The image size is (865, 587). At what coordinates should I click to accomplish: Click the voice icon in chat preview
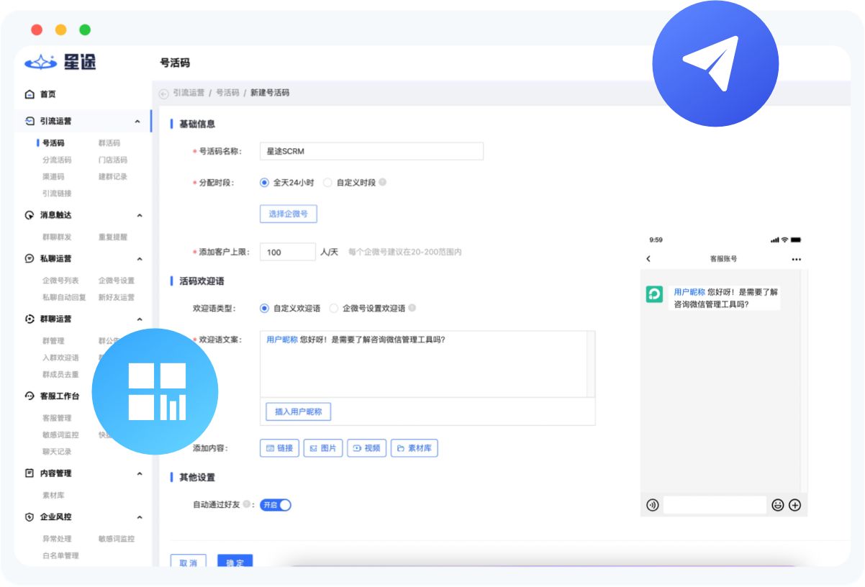pos(653,505)
